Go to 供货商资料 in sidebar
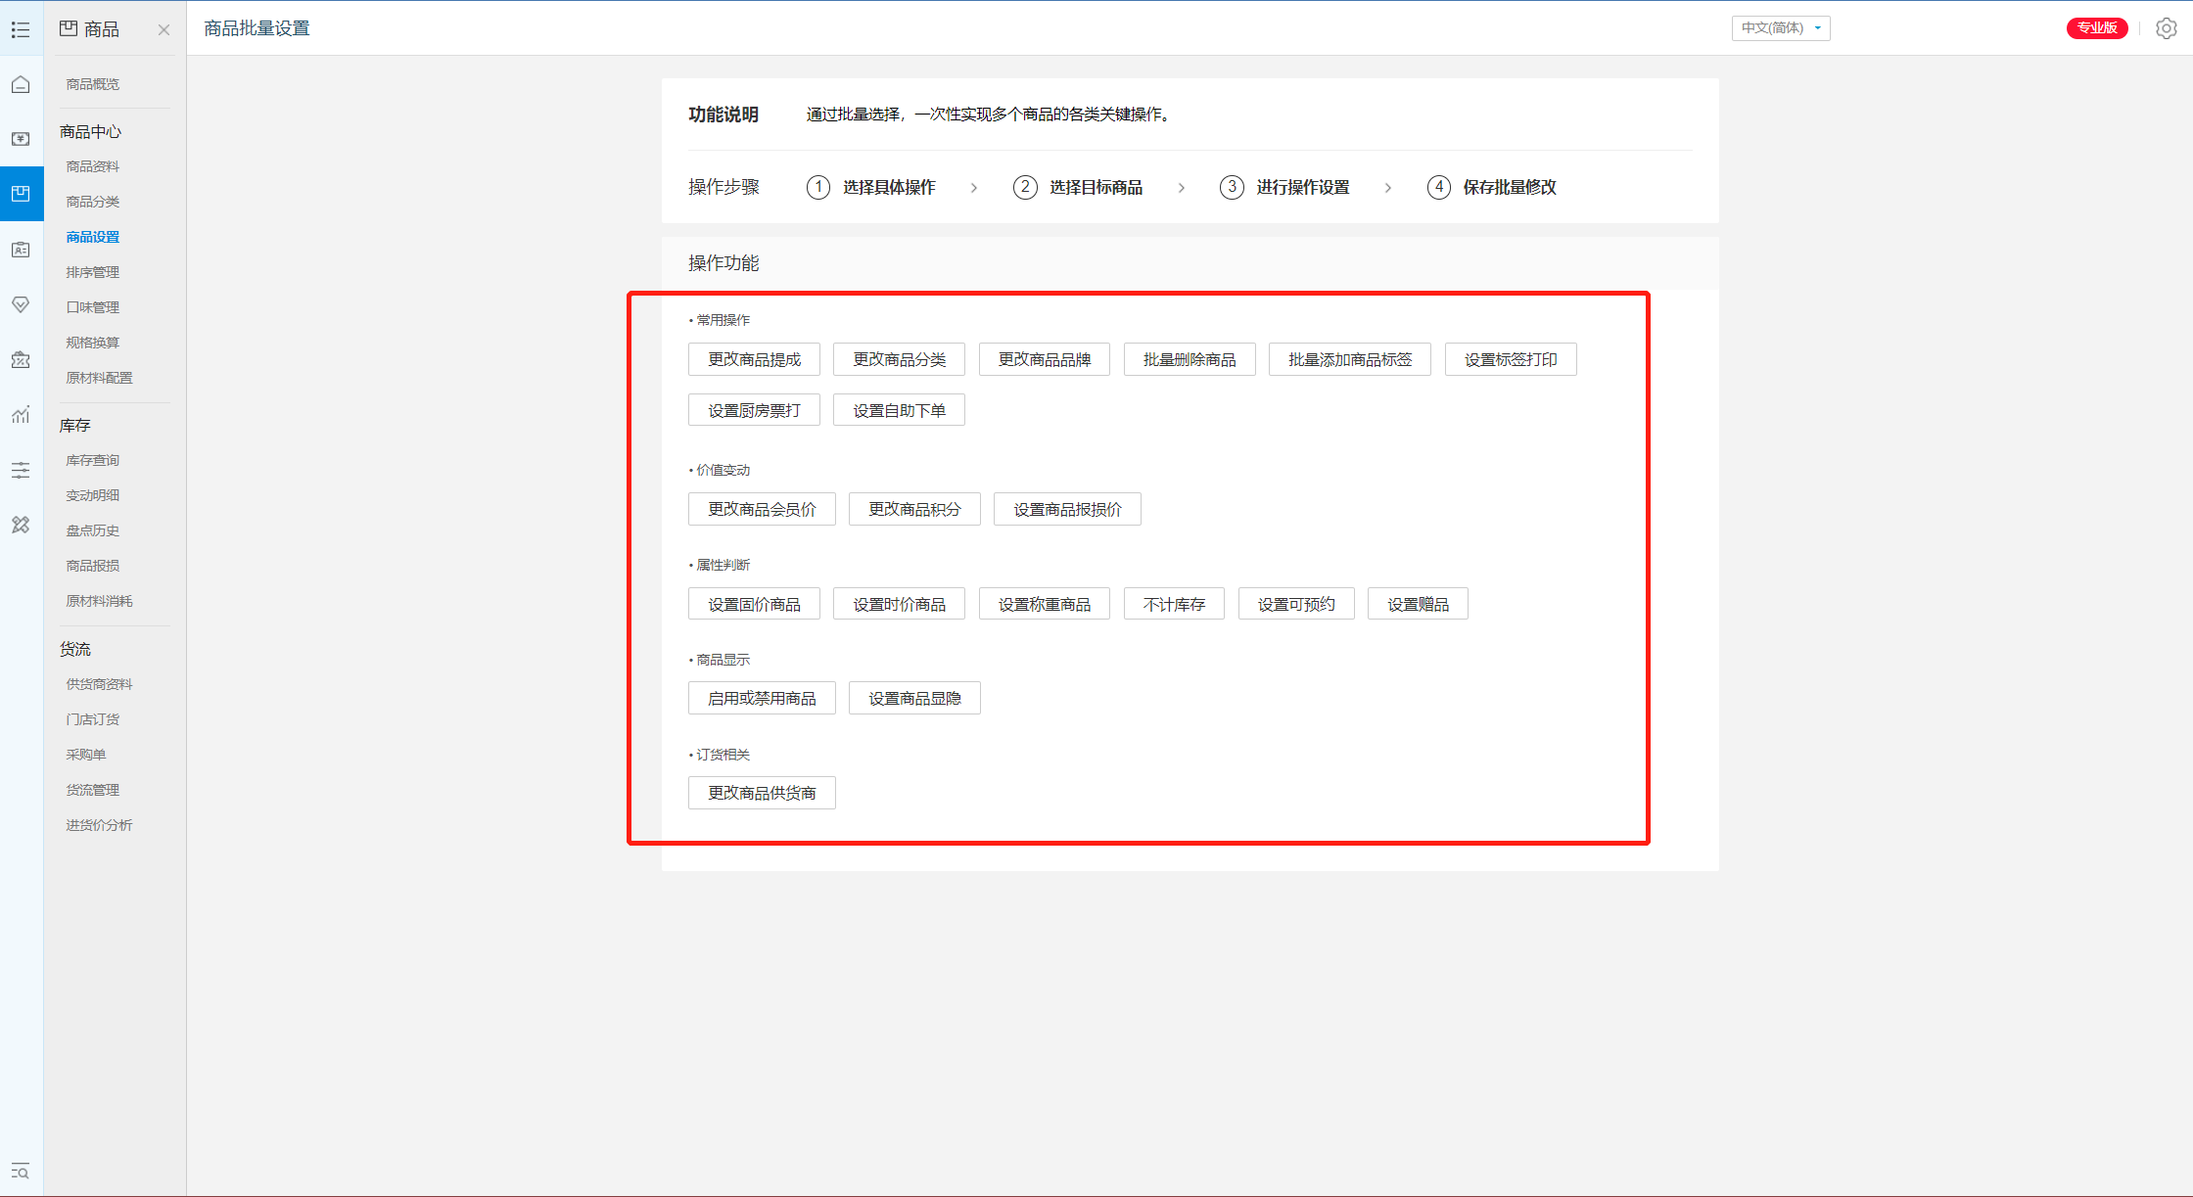The image size is (2193, 1197). tap(99, 684)
